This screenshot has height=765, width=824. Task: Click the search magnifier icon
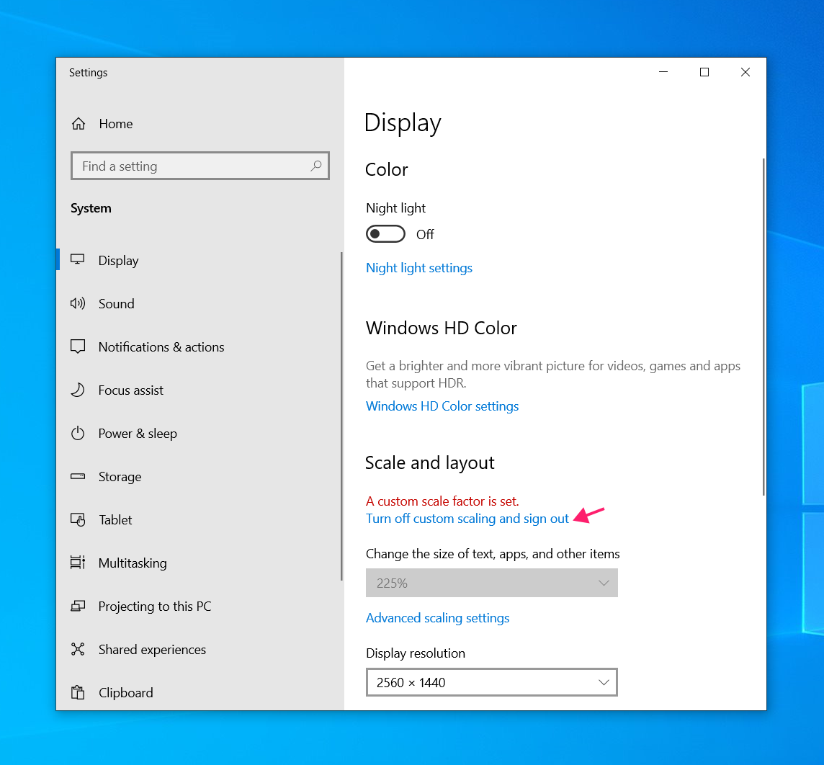315,166
